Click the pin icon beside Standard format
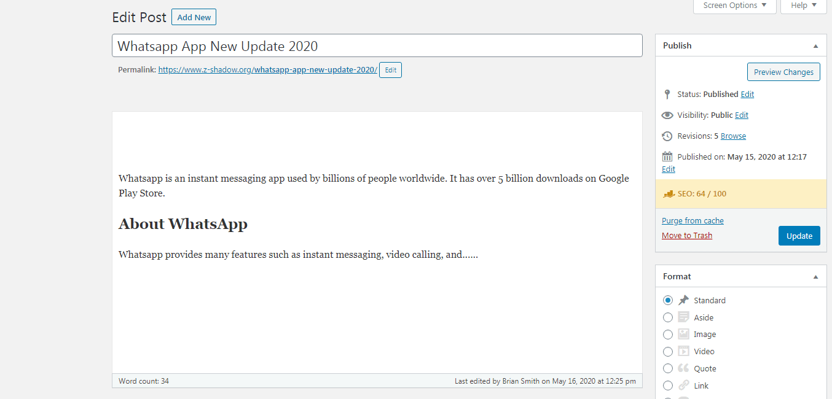 point(683,300)
